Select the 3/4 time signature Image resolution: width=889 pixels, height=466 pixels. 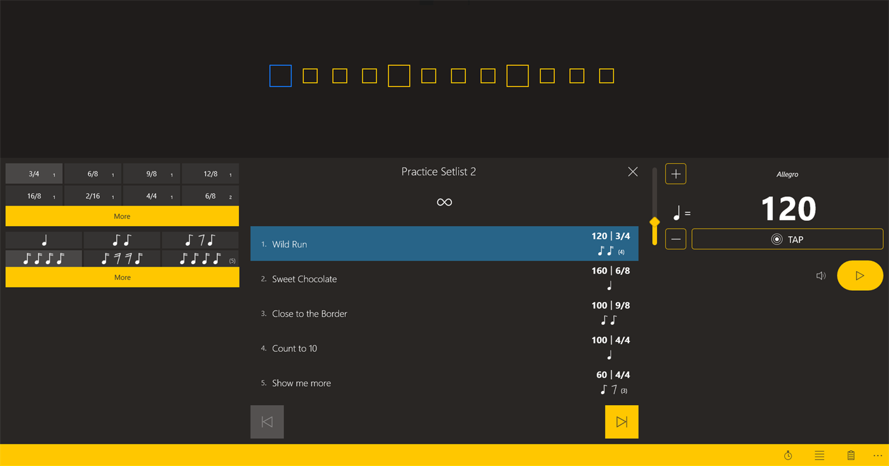point(34,173)
